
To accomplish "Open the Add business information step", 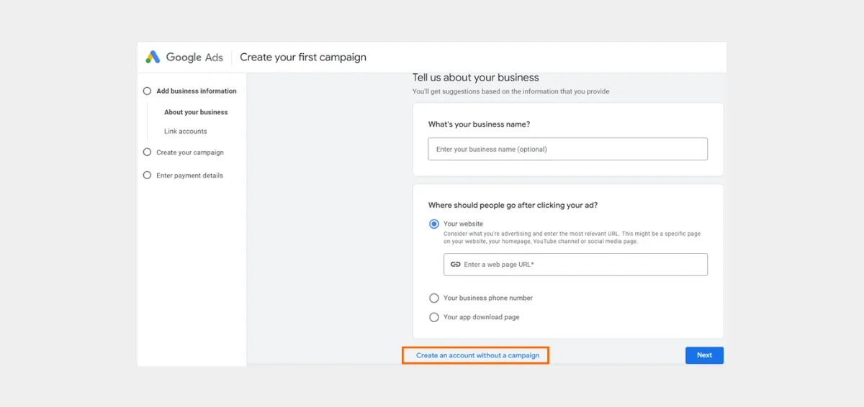I will [x=197, y=91].
